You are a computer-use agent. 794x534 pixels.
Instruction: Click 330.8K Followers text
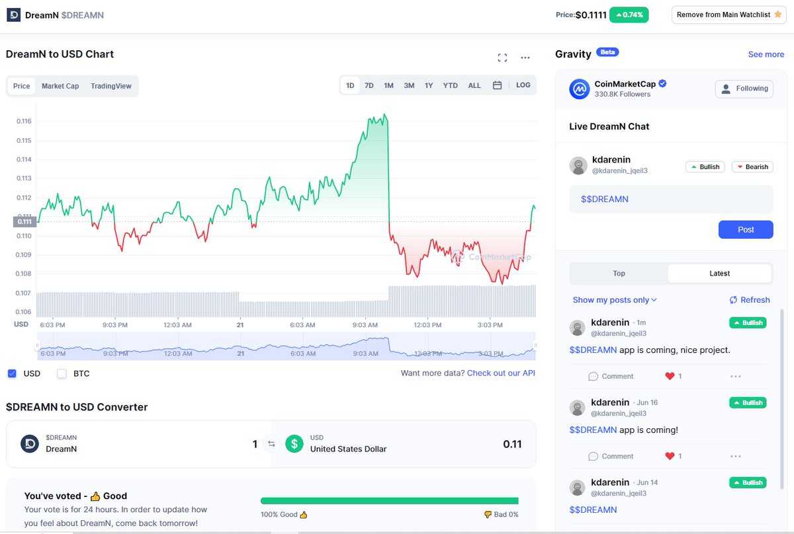[623, 95]
